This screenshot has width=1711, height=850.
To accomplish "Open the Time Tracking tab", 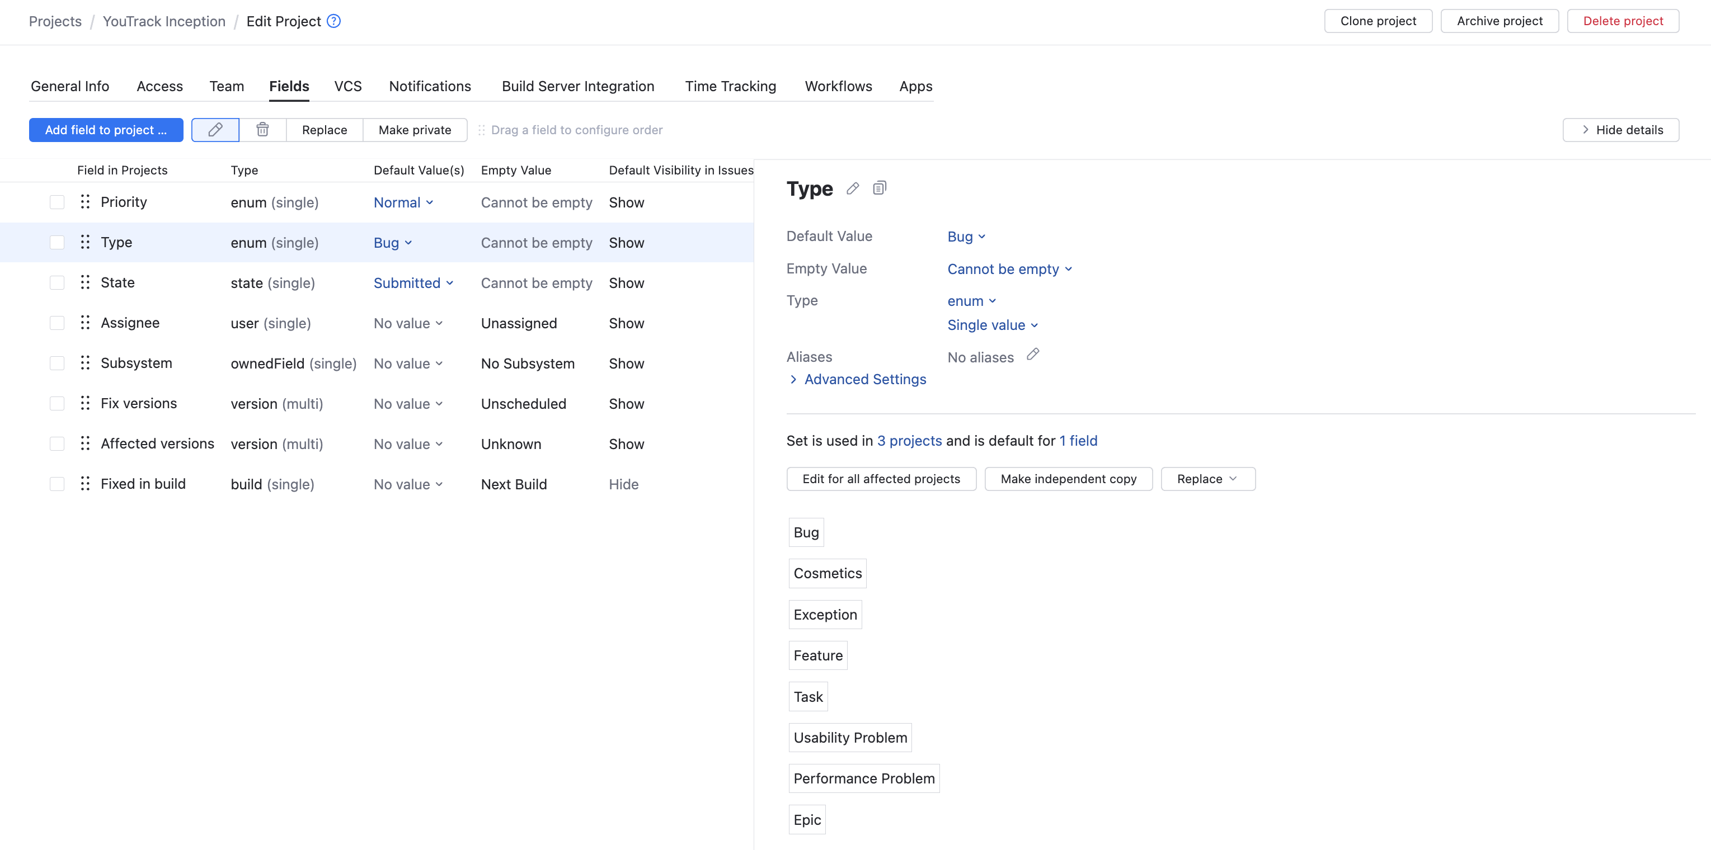I will pos(730,86).
